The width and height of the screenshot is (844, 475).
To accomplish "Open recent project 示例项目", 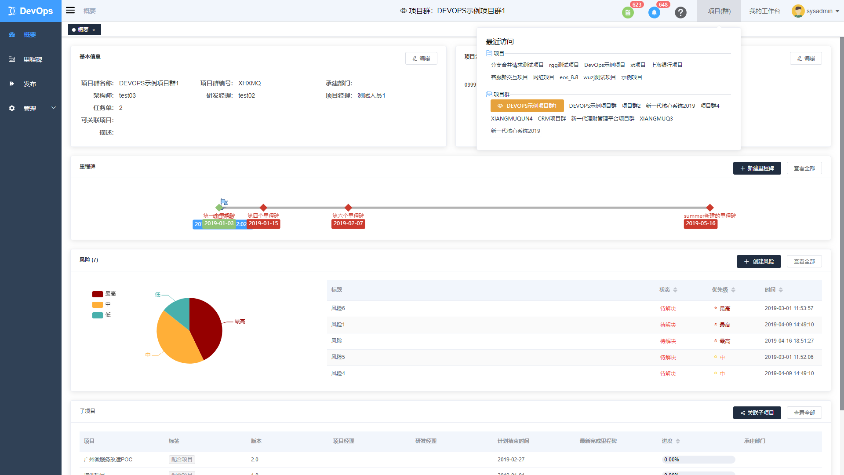I will pos(632,77).
